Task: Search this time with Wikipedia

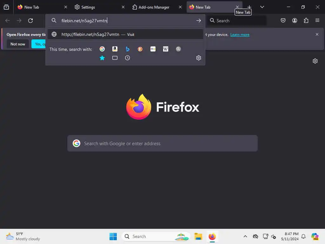Action: pyautogui.click(x=166, y=49)
